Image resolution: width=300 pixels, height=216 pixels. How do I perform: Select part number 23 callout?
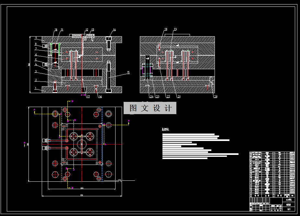click(158, 97)
